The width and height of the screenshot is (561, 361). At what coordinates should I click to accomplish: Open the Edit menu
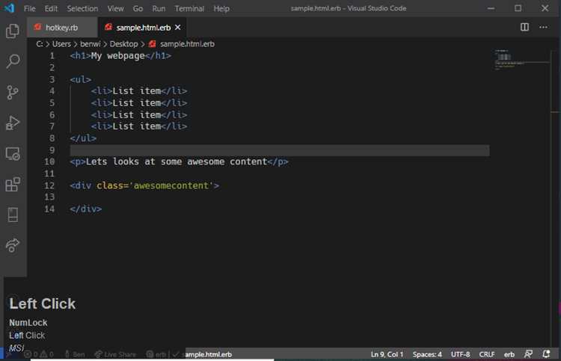pyautogui.click(x=51, y=8)
